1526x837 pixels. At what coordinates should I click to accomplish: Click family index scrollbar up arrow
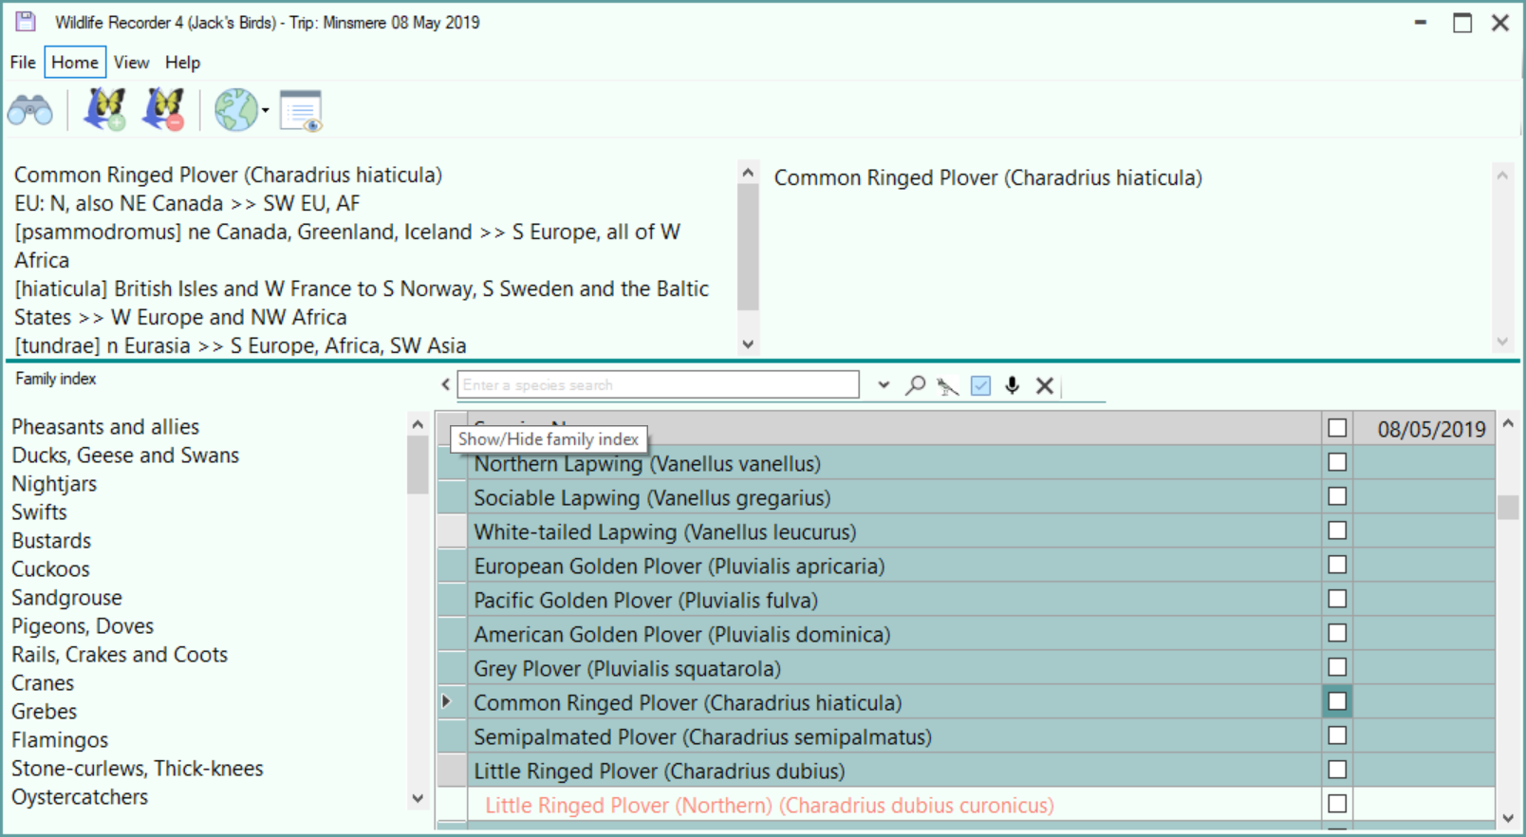click(x=418, y=424)
